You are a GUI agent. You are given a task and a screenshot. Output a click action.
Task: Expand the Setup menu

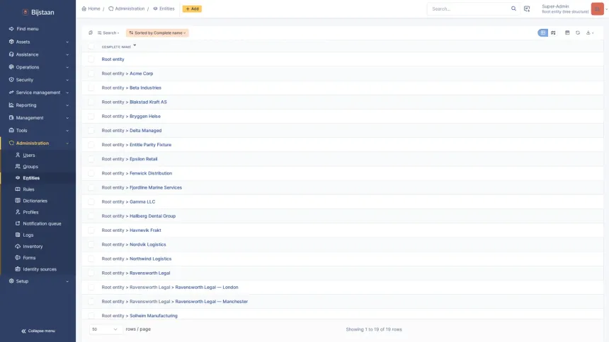tap(38, 281)
